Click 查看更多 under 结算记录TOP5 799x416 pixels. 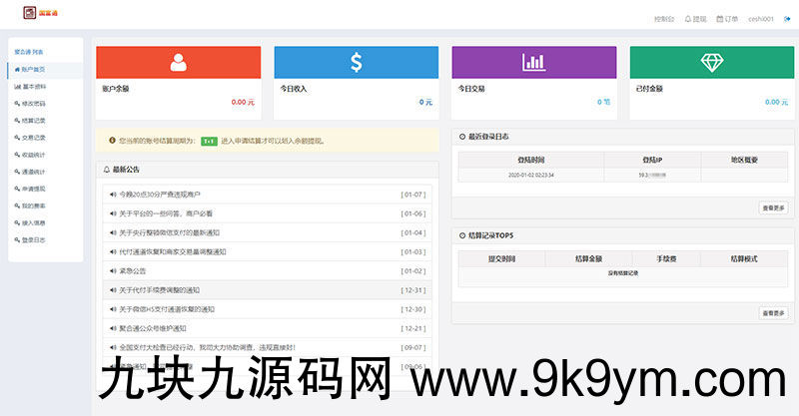773,312
